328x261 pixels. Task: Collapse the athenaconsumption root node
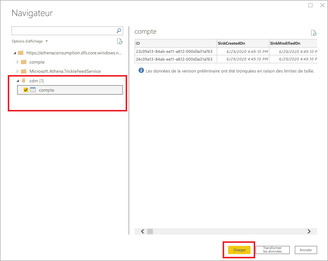pyautogui.click(x=15, y=53)
